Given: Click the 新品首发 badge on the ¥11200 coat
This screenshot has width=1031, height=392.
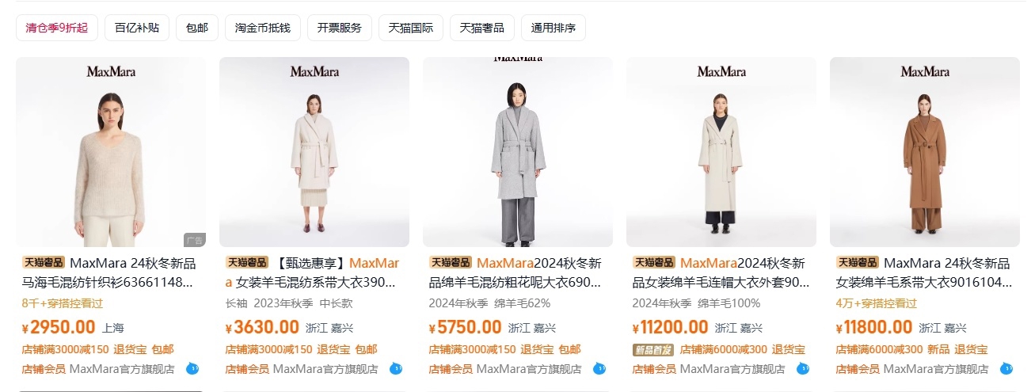Looking at the screenshot, I should click(x=653, y=349).
